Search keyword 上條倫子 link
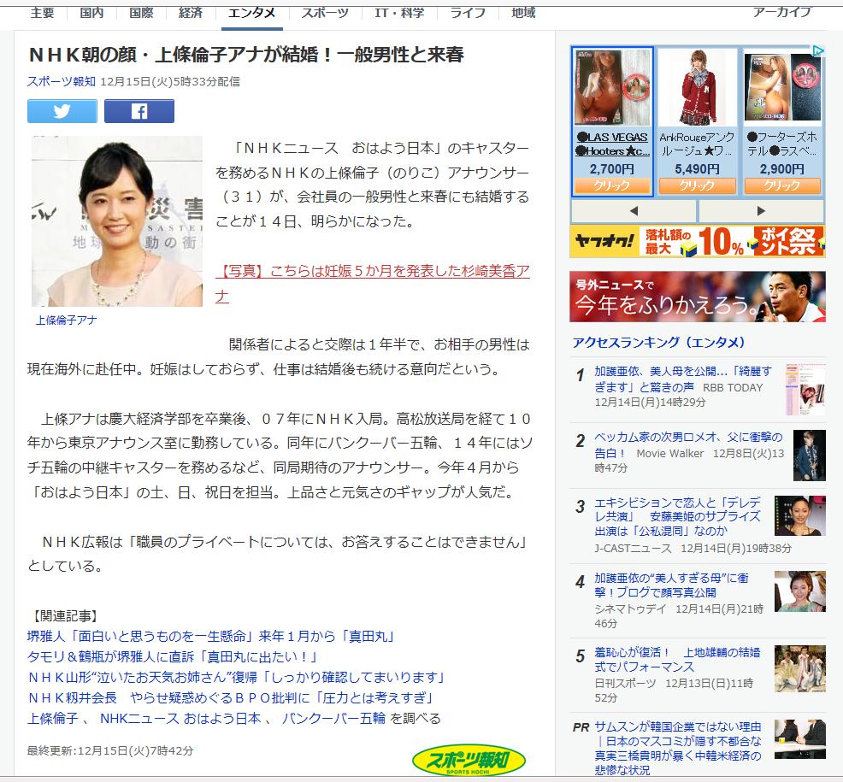Image resolution: width=843 pixels, height=782 pixels. point(53,719)
